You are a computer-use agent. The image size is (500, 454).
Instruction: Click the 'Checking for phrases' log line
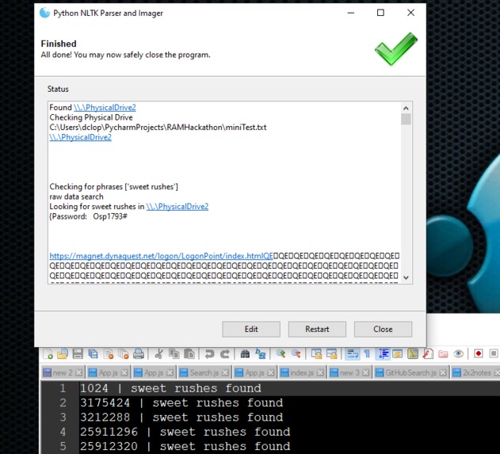pos(114,186)
